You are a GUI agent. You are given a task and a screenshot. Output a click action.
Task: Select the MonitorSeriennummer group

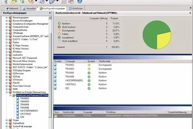pyautogui.click(x=23, y=64)
